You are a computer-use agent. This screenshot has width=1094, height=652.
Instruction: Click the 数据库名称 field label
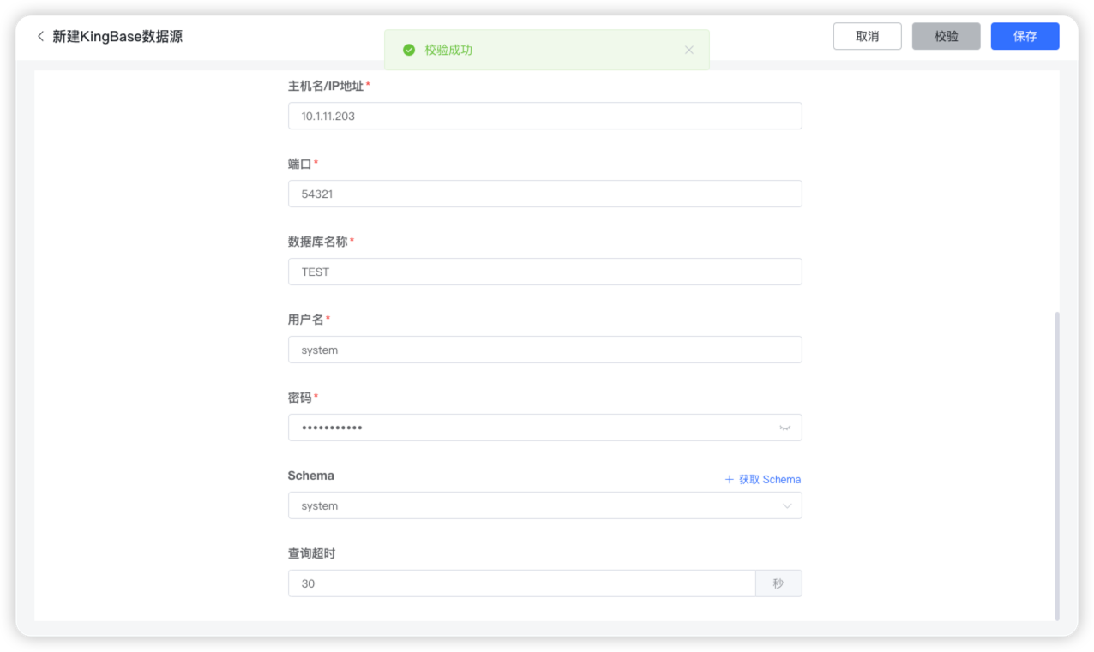click(318, 242)
